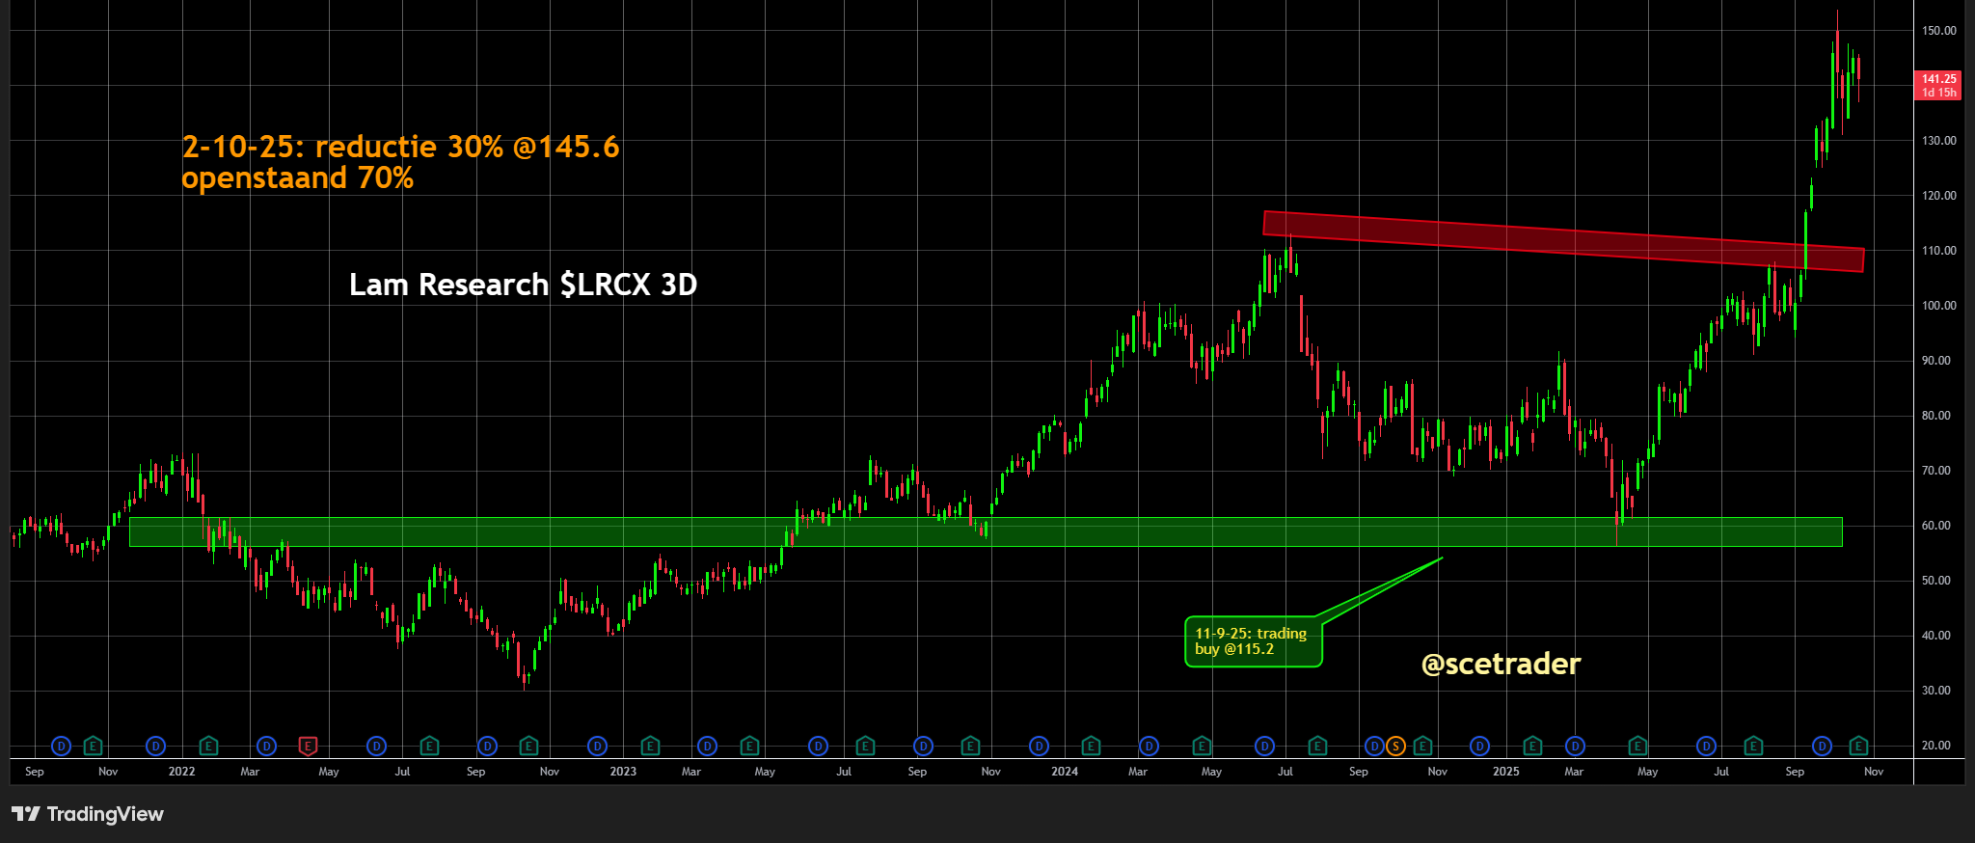Click the red earnings marker near April 2022
Screen dimensions: 1975x843
tap(308, 746)
